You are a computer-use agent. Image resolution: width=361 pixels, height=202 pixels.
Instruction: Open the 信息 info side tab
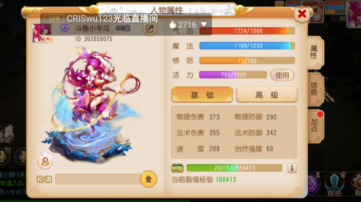[314, 89]
